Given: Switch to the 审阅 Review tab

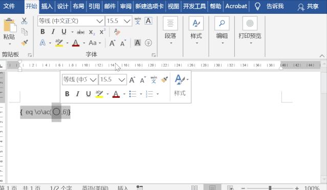Looking at the screenshot, I should coord(125,6).
